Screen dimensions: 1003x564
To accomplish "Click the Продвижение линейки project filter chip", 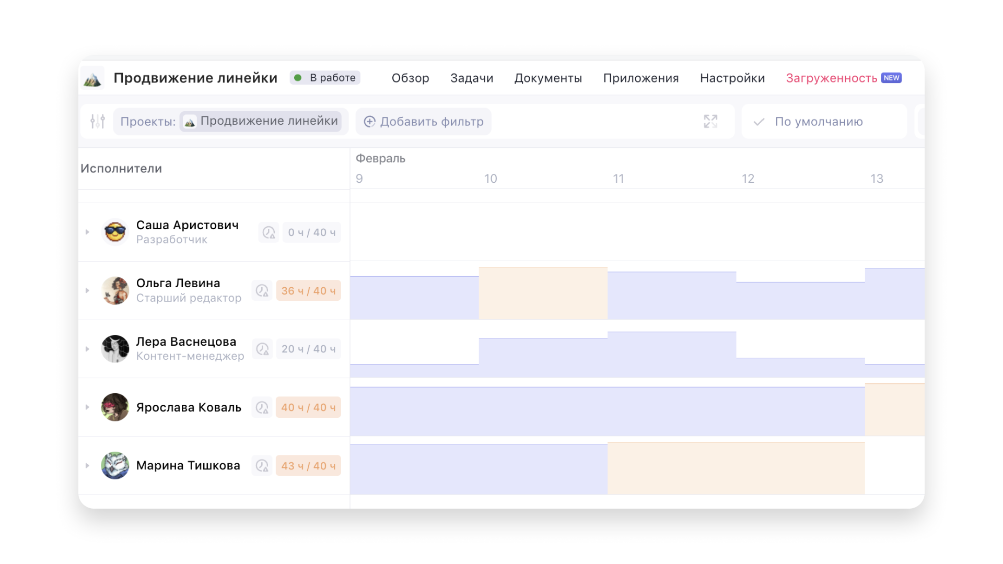I will (x=261, y=121).
